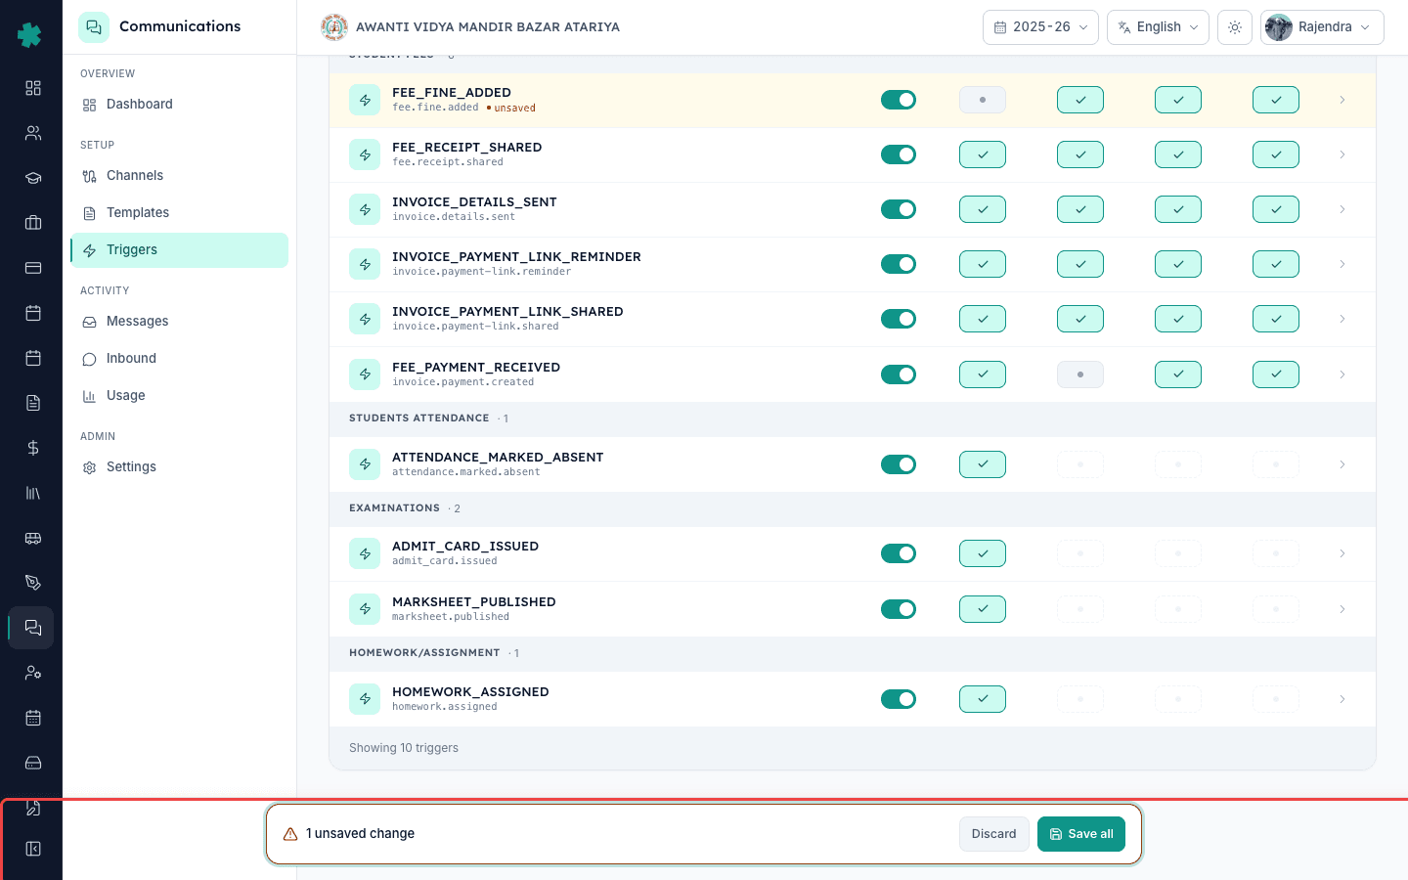The image size is (1408, 880).
Task: Open the document icon in the left rail
Action: click(33, 403)
